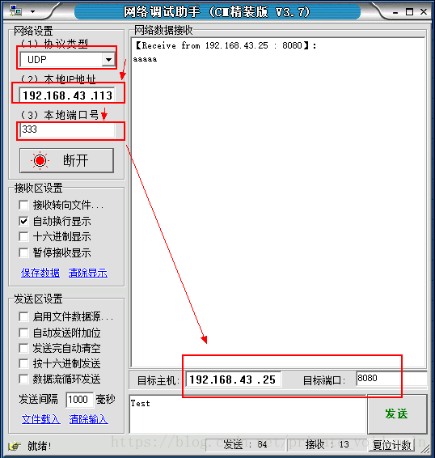Viewport: 435px width, 458px height.
Task: Enable 暂停接收显示 checkbox
Action: 23,252
